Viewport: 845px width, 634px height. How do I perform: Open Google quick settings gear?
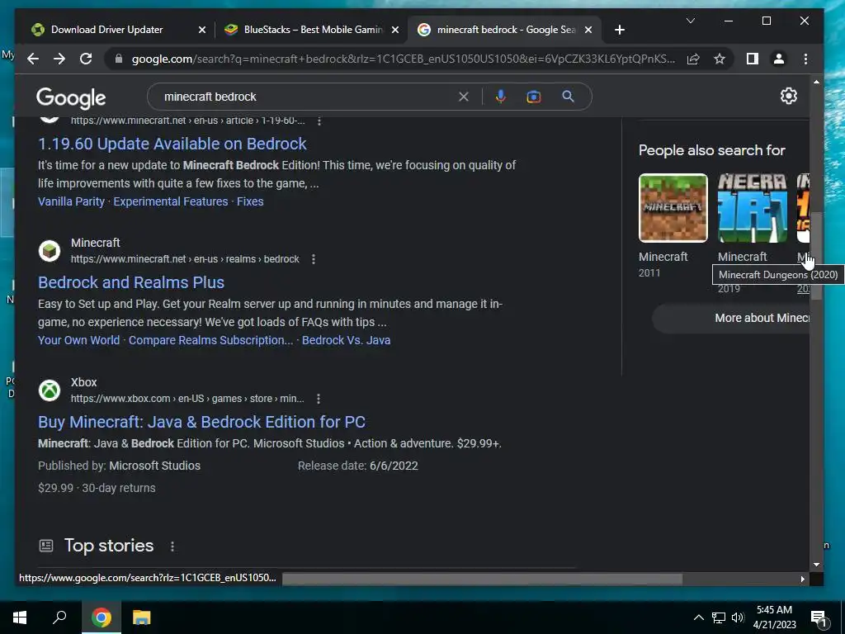[788, 96]
